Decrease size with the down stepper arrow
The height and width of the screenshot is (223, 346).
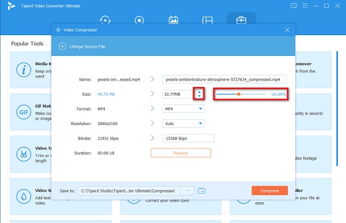[x=200, y=96]
